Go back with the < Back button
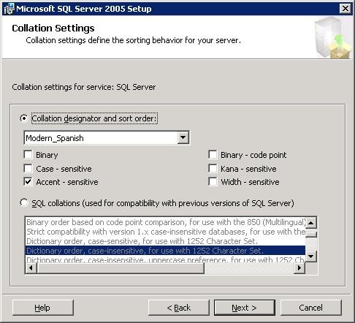Screen dimensions: 355x323 pos(179,308)
